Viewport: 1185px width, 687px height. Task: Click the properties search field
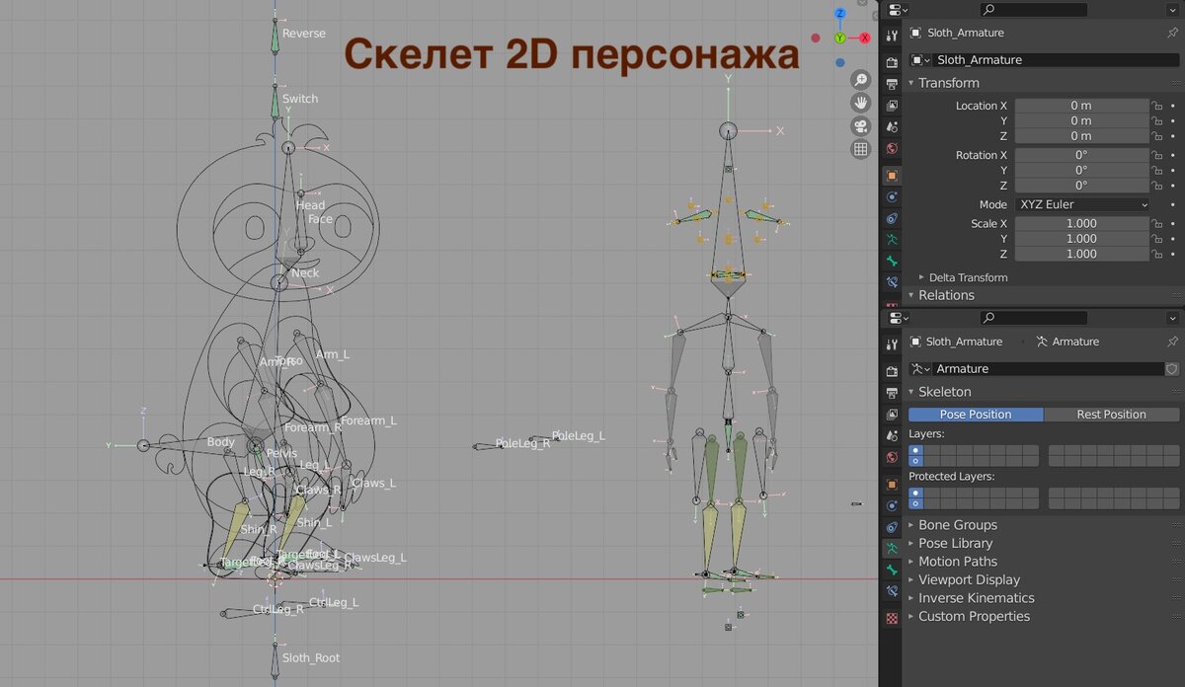coord(1033,10)
